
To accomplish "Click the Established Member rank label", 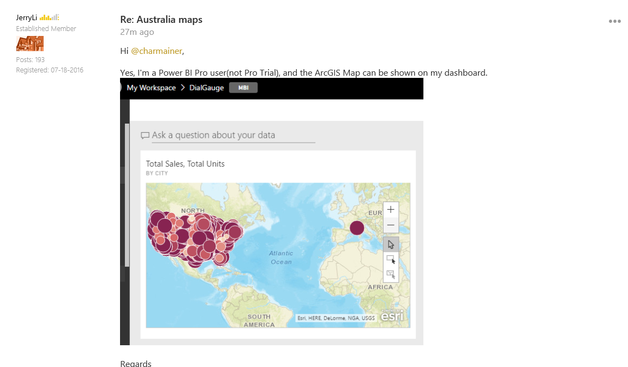I will [46, 29].
